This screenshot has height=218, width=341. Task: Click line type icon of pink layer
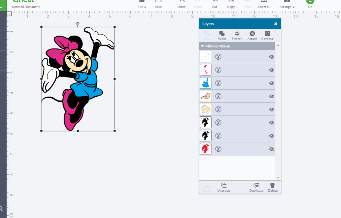(218, 70)
